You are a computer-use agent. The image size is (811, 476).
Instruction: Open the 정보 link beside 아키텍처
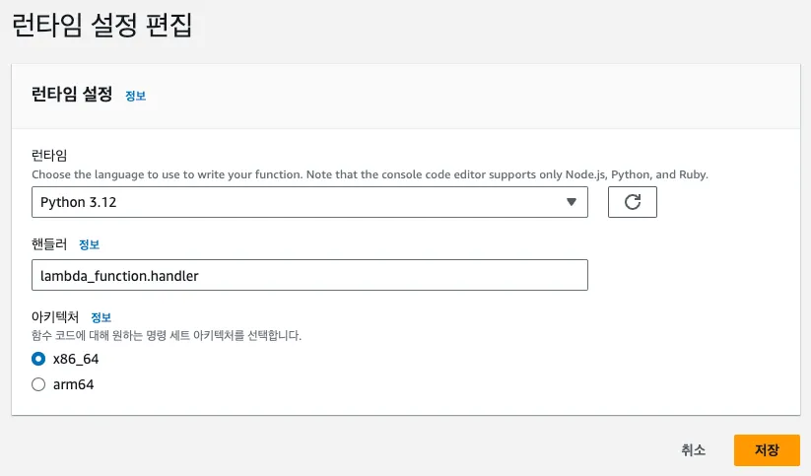tap(101, 317)
